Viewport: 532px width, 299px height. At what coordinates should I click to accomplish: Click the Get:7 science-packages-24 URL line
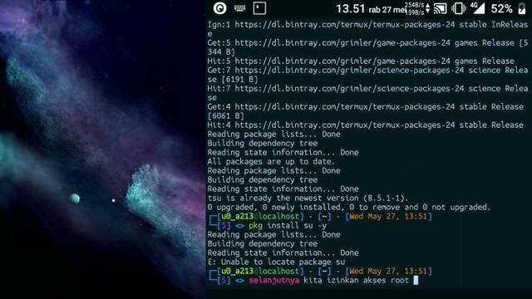point(367,70)
